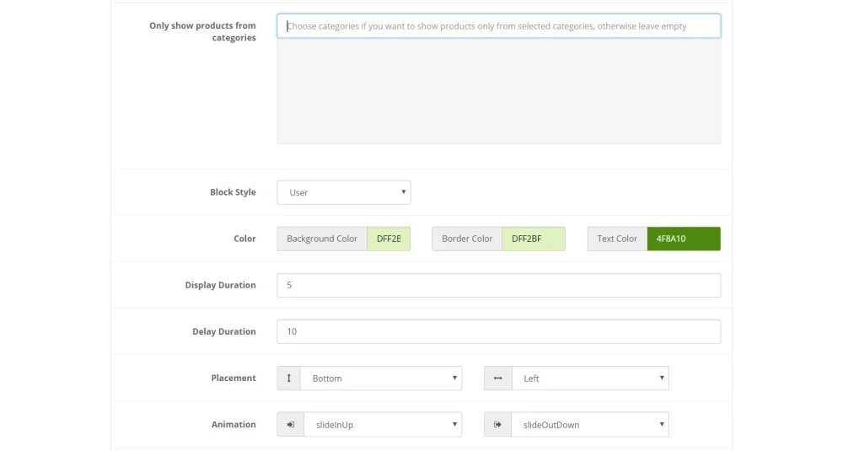Click the 'Only show products from categories' label
Image resolution: width=843 pixels, height=451 pixels.
click(x=202, y=32)
